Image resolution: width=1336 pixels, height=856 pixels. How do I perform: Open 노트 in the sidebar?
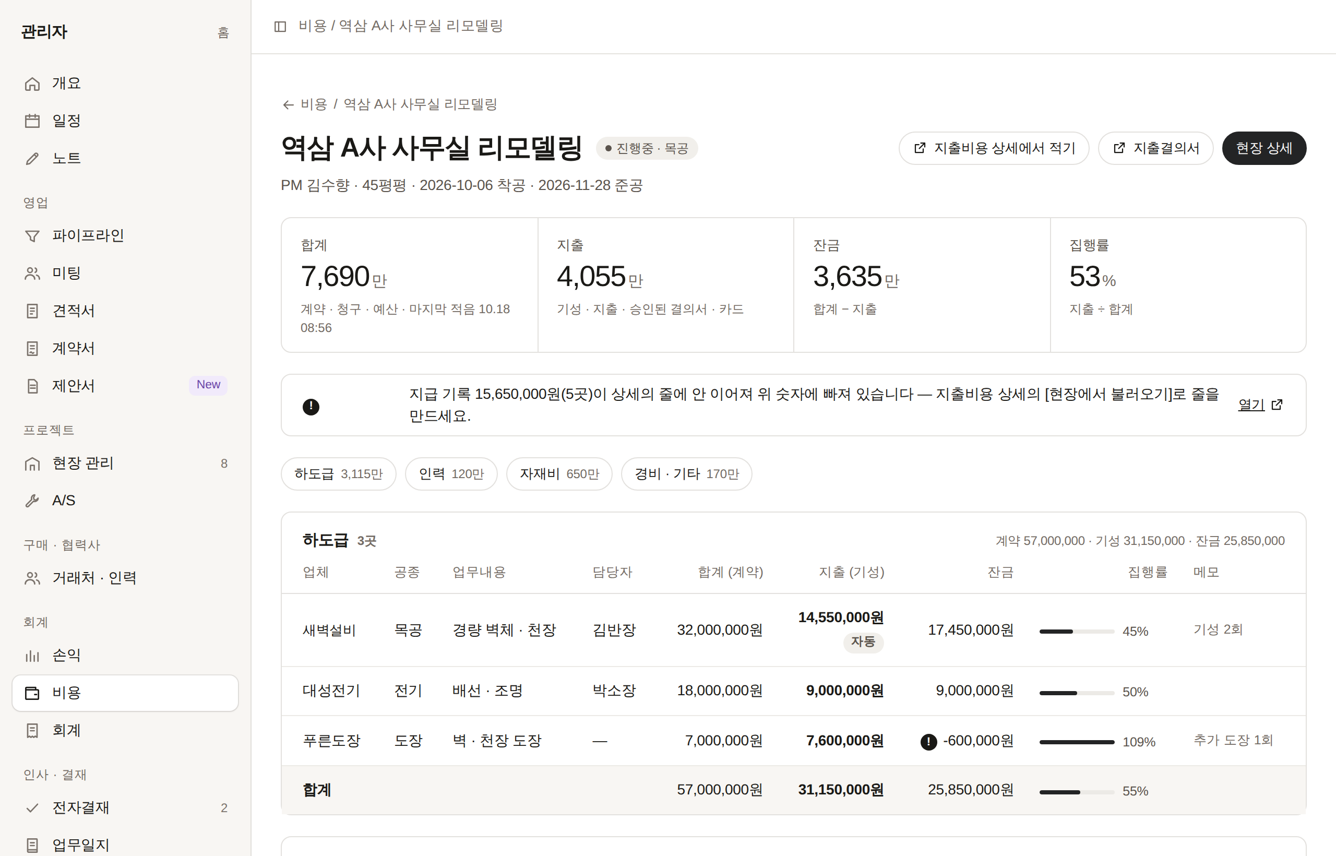[125, 159]
